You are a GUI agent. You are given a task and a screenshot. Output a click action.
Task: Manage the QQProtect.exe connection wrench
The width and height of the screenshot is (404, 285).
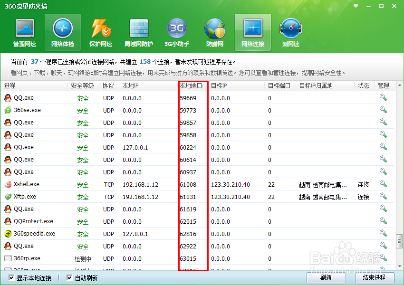pyautogui.click(x=383, y=221)
